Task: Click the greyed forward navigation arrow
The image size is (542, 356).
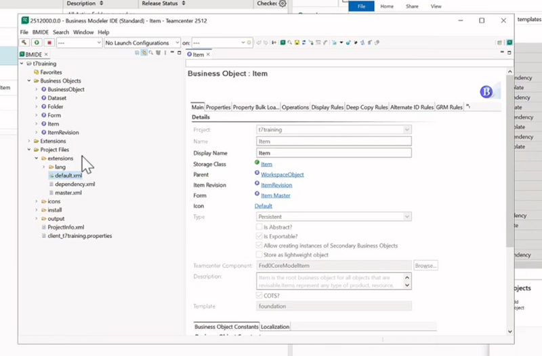Action: tap(266, 43)
